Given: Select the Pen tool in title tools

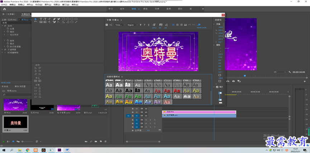Looking at the screenshot, I should tap(55, 19).
